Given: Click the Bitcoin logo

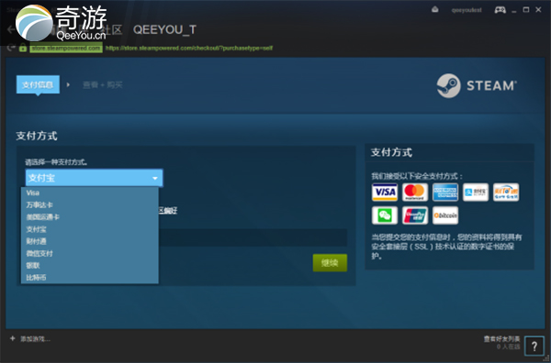Looking at the screenshot, I should pyautogui.click(x=445, y=215).
